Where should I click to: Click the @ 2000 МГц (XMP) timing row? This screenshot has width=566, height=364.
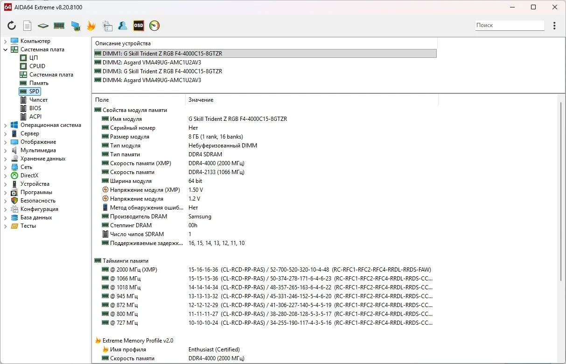tap(265, 270)
